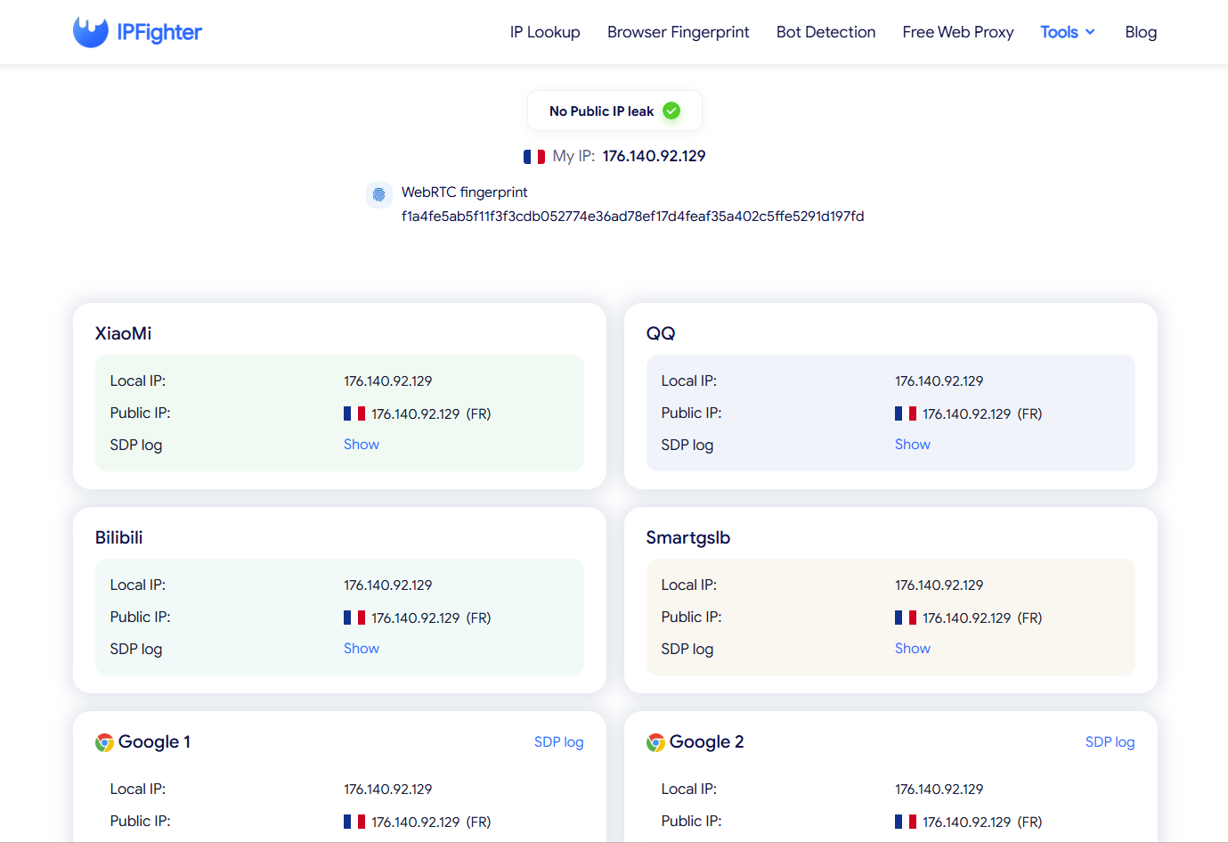This screenshot has width=1228, height=843.
Task: Click the Chrome icon next to Google 1
Action: 104,742
